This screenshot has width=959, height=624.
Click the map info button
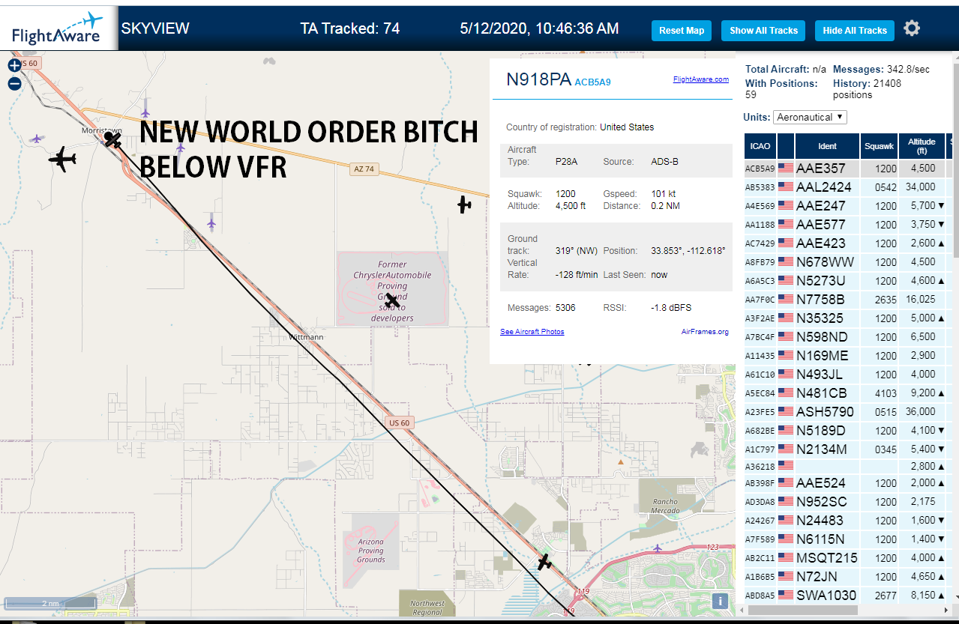coord(720,601)
